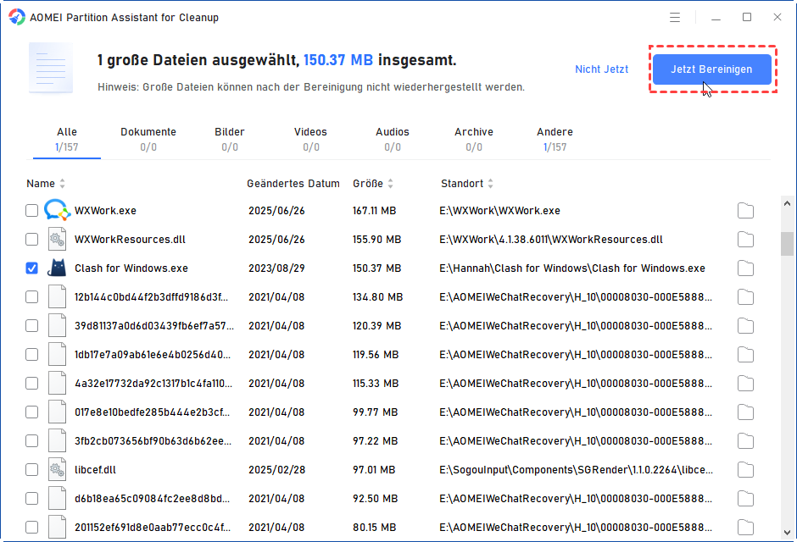Click scrollbar down arrow of file list
797x542 pixels.
pos(787,533)
